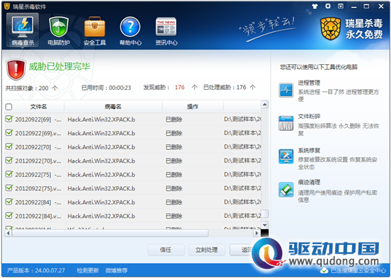Uncheck the 20120922[70] -... row checkbox
The image size is (391, 278).
[x=9, y=146]
